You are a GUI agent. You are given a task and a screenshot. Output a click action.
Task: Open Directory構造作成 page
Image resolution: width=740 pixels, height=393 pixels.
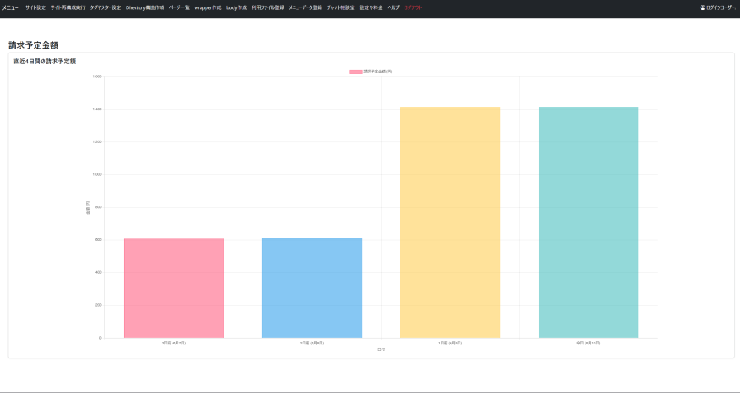coord(145,7)
